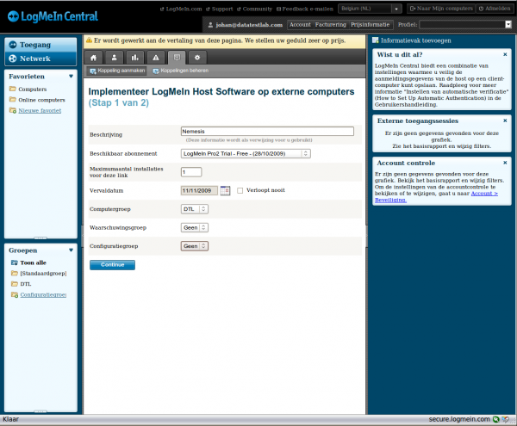Screen dimensions: 517x426
Task: Open the Support link
Action: tap(219, 9)
